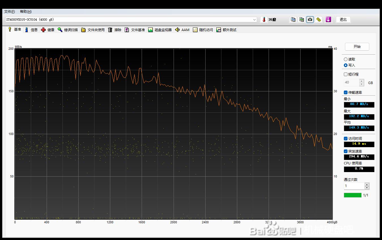Click the thermometer temperature icon
Viewport: 382px width, 240px height.
pos(264,20)
